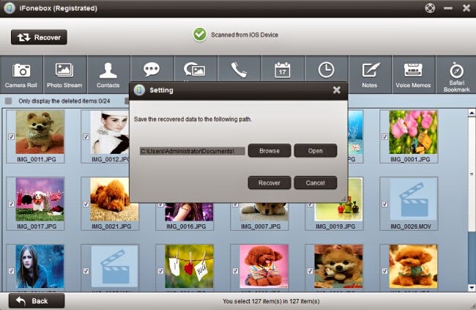Screen dimensions: 476x310
Task: Click the iFonebox logo in title bar
Action: coord(10,8)
